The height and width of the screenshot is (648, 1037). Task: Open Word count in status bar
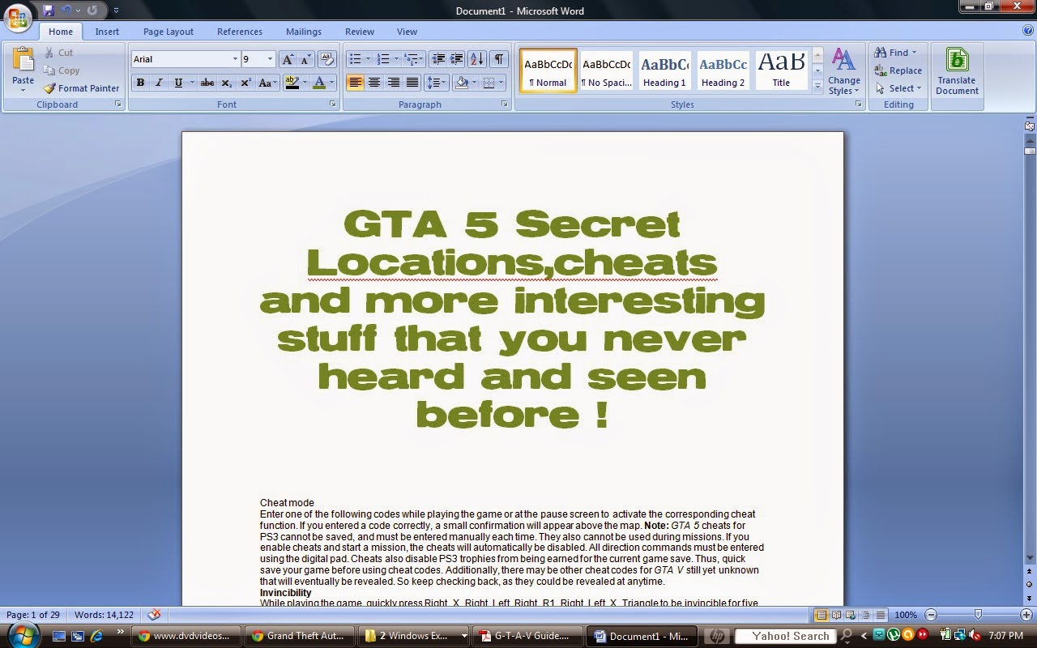pyautogui.click(x=104, y=616)
